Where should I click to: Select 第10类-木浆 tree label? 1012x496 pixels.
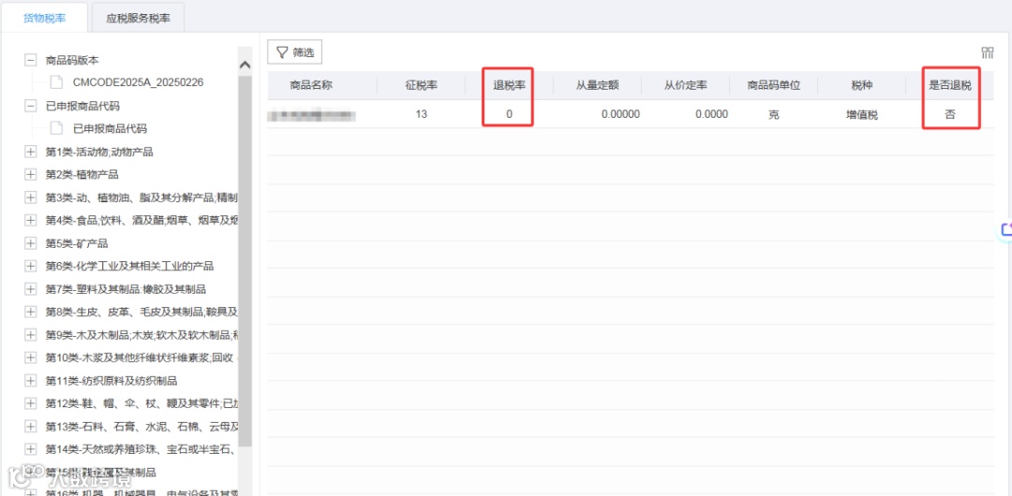pos(141,358)
